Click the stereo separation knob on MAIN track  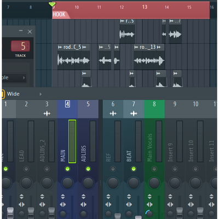pos(63,214)
